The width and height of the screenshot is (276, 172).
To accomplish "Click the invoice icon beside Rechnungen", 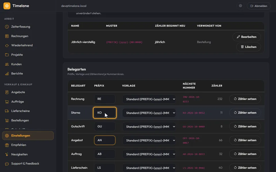I will point(7,36).
